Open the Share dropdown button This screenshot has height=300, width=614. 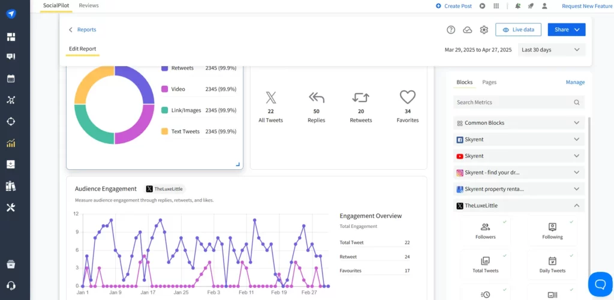566,30
